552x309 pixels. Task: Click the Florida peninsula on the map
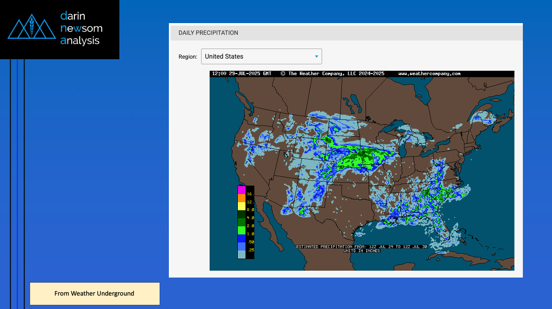[x=445, y=232]
